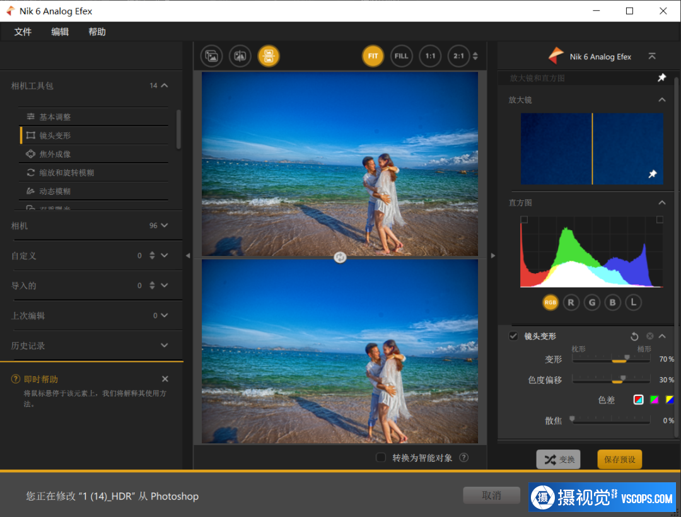
Task: Click the zoom level stepper arrows
Action: [475, 56]
